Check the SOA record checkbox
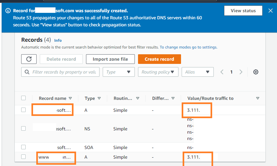This screenshot has width=277, height=166. [x=23, y=147]
